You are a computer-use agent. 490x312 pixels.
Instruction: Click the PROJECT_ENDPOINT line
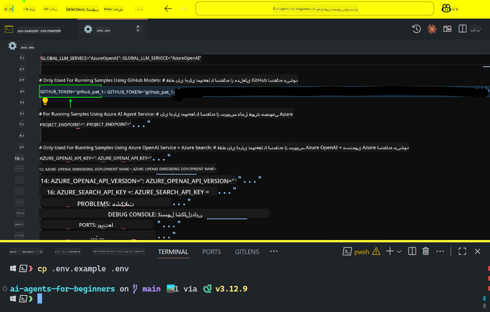click(95, 124)
